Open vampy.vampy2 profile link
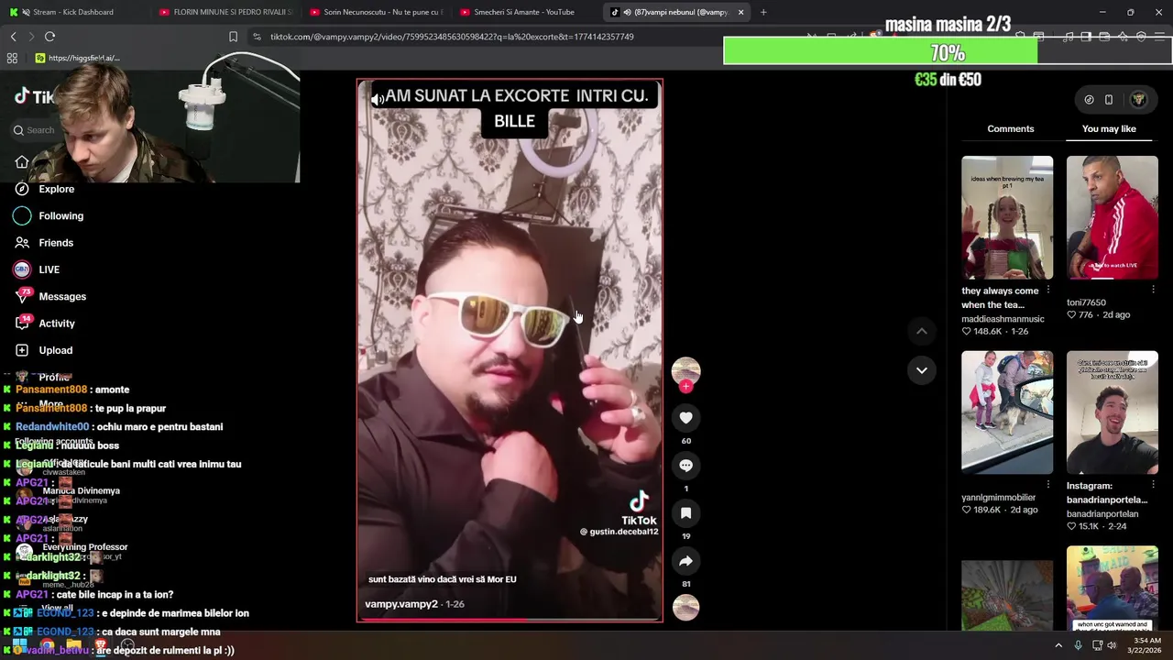Screen dimensions: 1173x660 point(401,604)
